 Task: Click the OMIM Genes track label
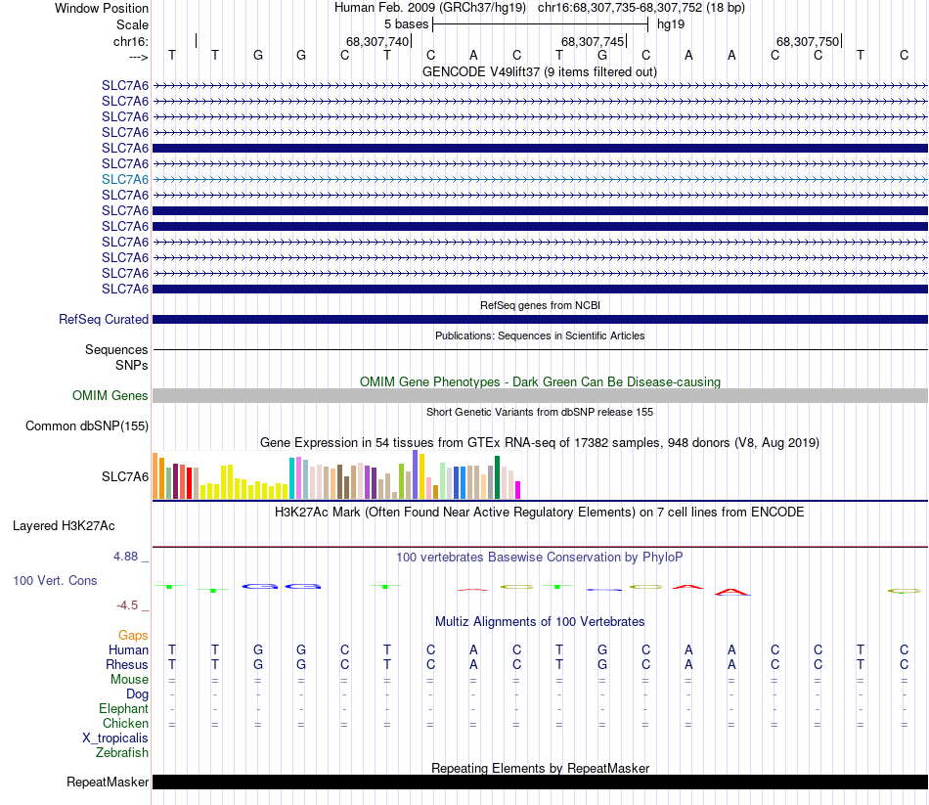point(111,396)
